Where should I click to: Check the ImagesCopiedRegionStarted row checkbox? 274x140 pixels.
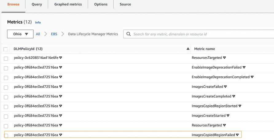click(x=6, y=107)
